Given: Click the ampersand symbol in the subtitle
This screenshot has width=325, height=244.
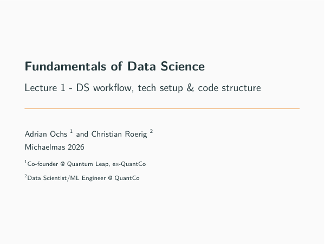Looking at the screenshot, I should tap(190, 88).
